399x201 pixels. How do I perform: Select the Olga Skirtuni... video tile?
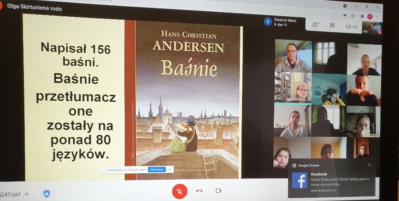pyautogui.click(x=293, y=88)
